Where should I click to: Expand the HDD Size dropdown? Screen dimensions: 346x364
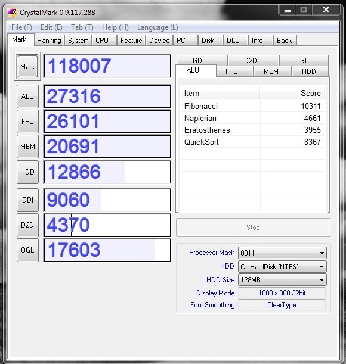point(282,280)
